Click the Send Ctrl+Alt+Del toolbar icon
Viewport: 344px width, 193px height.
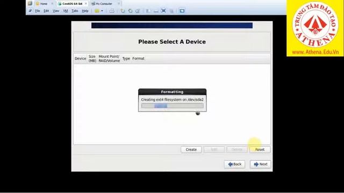112,11
